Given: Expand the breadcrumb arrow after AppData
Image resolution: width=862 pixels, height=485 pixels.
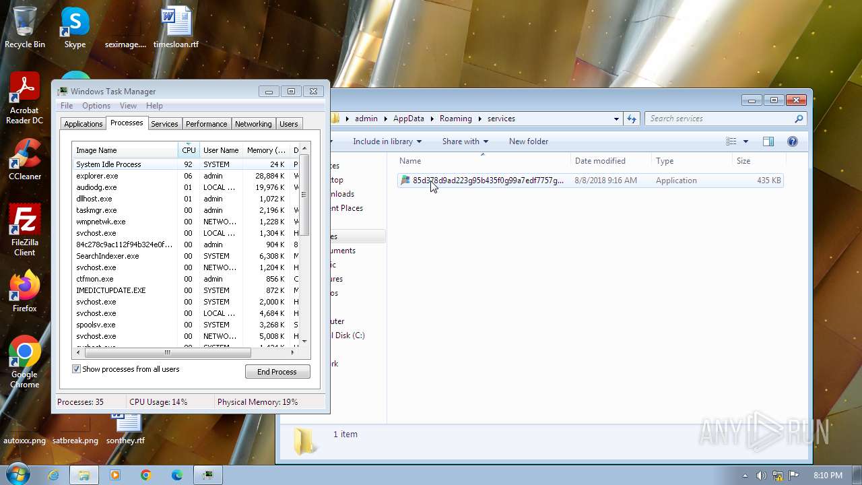Looking at the screenshot, I should tap(432, 119).
